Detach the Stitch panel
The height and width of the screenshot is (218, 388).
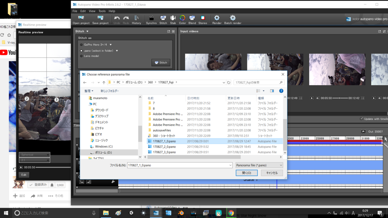(169, 31)
